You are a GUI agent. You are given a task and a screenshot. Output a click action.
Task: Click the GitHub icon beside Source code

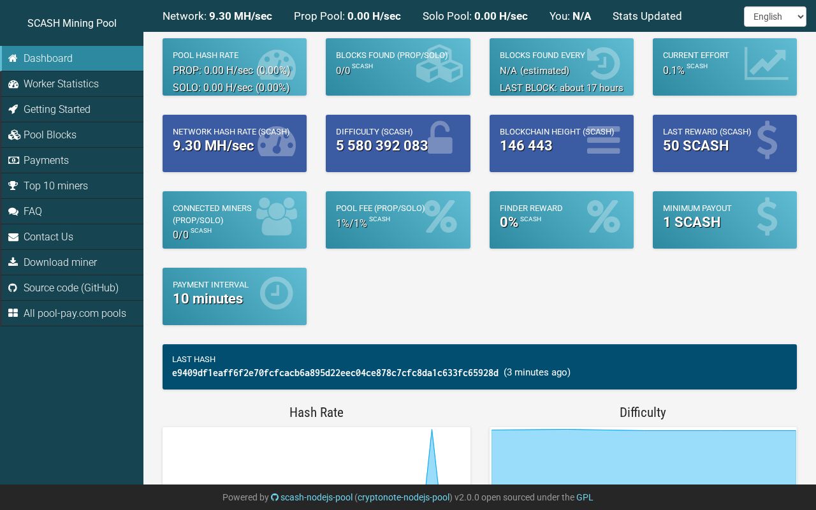coord(13,288)
